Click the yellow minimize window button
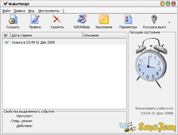 point(162,3)
